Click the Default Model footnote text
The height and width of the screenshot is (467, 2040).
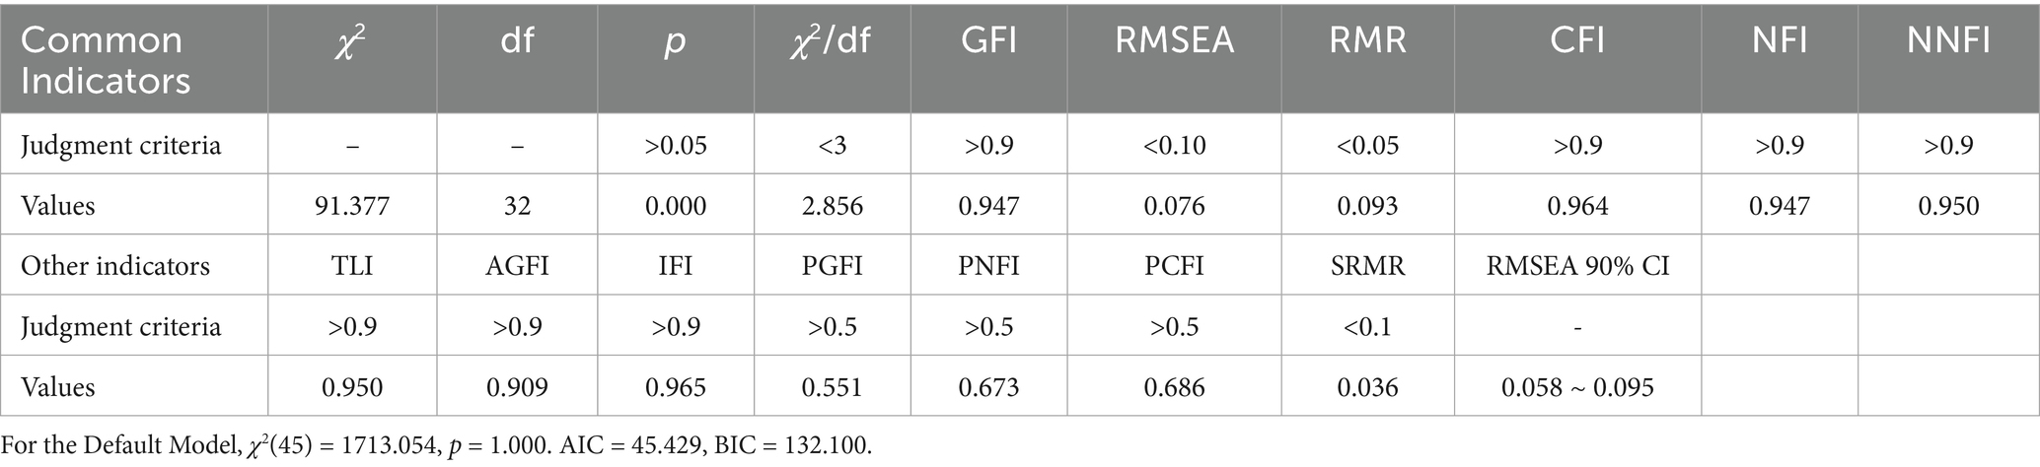[x=438, y=445]
